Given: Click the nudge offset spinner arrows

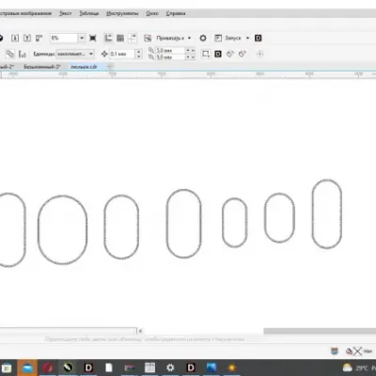Looking at the screenshot, I should [138, 54].
